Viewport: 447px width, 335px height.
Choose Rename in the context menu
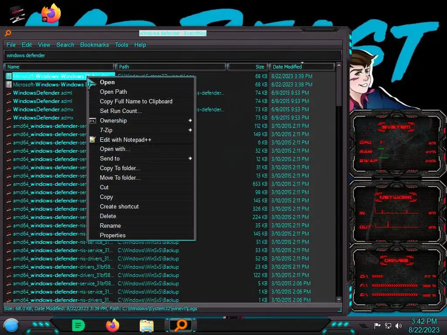[141, 226]
